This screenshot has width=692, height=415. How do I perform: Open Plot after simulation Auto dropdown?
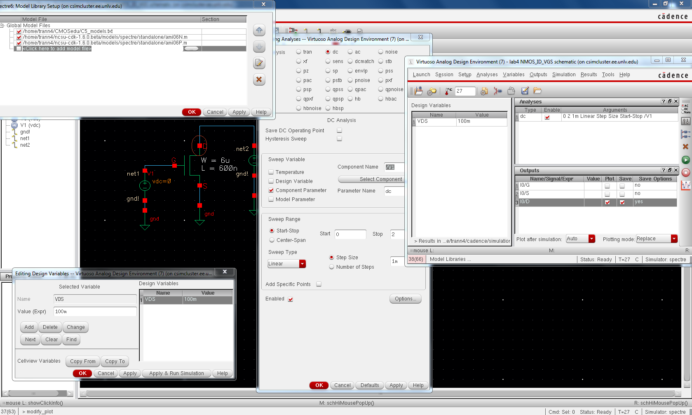(x=580, y=239)
